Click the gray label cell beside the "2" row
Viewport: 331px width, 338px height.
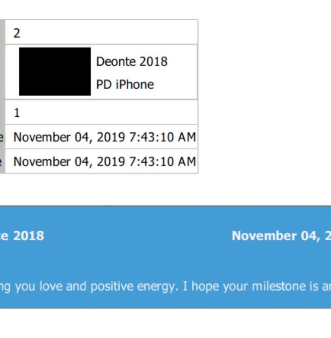[x=2, y=32]
